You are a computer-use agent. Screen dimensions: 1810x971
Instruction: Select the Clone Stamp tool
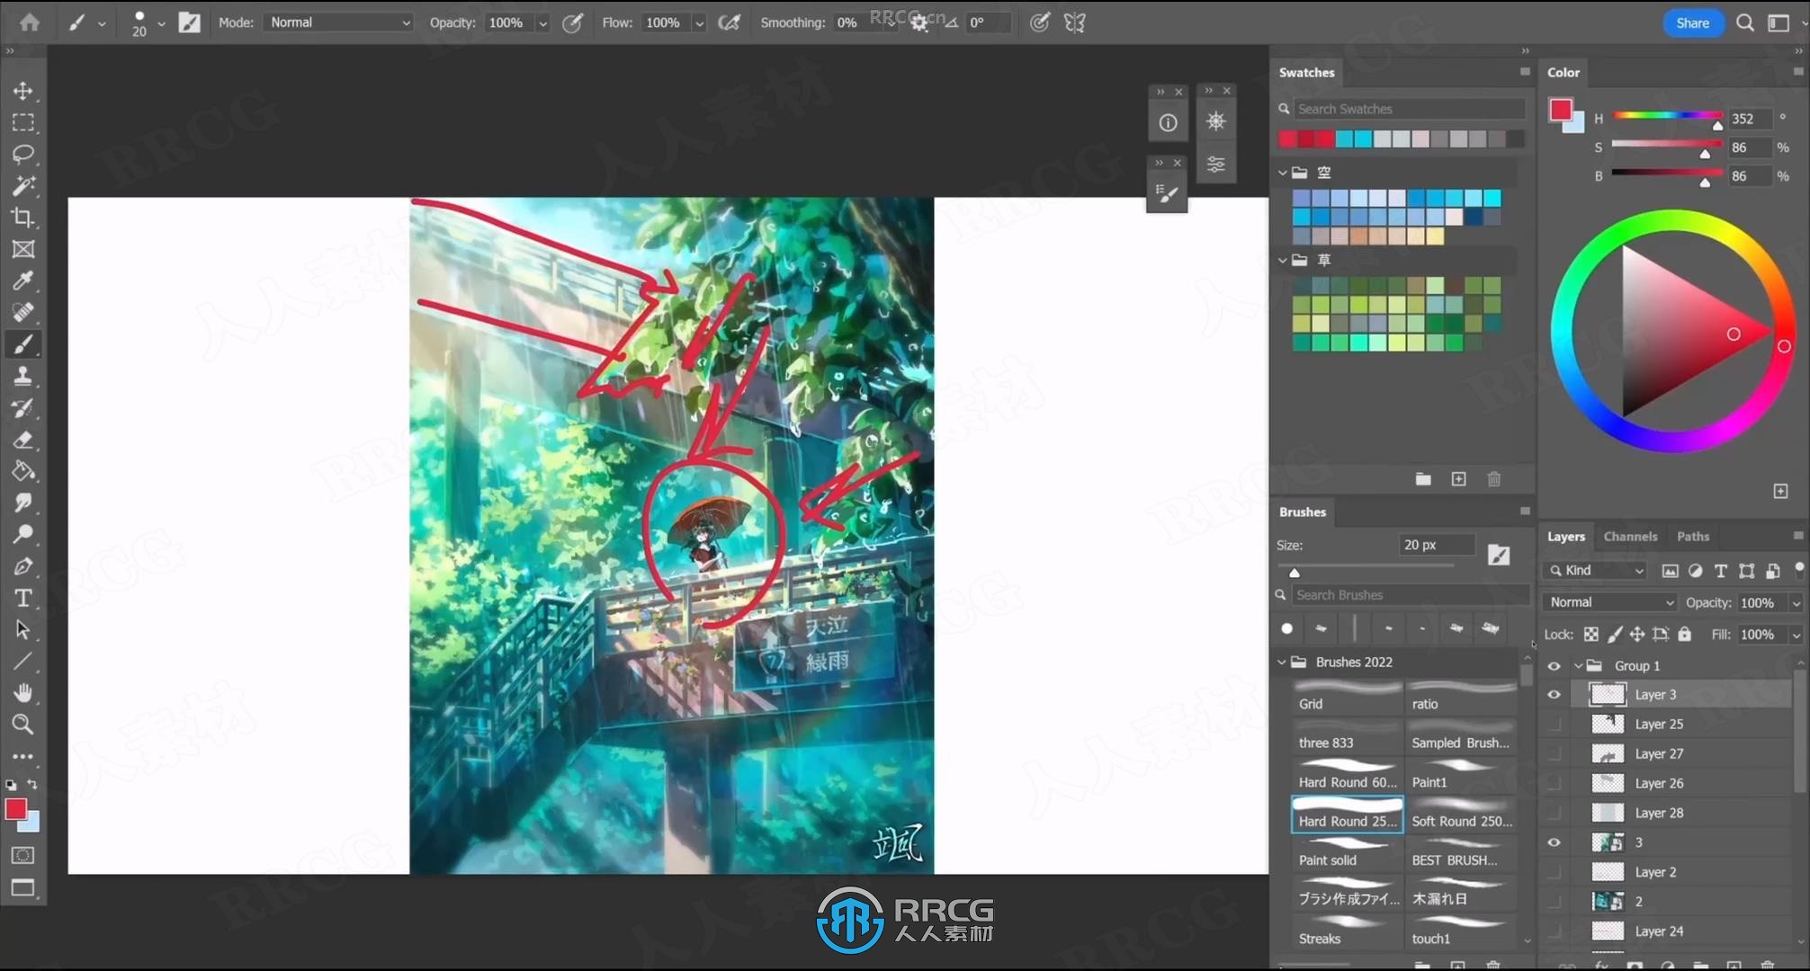point(23,376)
